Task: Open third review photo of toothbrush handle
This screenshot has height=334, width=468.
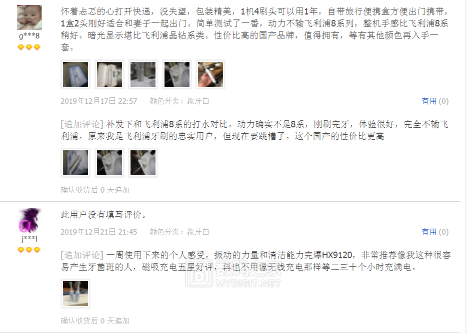Action: click(x=143, y=74)
